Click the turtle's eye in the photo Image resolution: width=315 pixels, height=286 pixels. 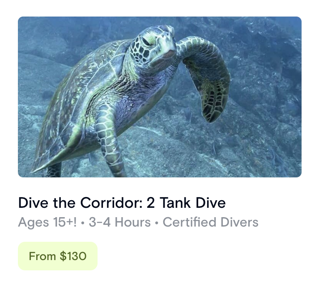point(146,42)
